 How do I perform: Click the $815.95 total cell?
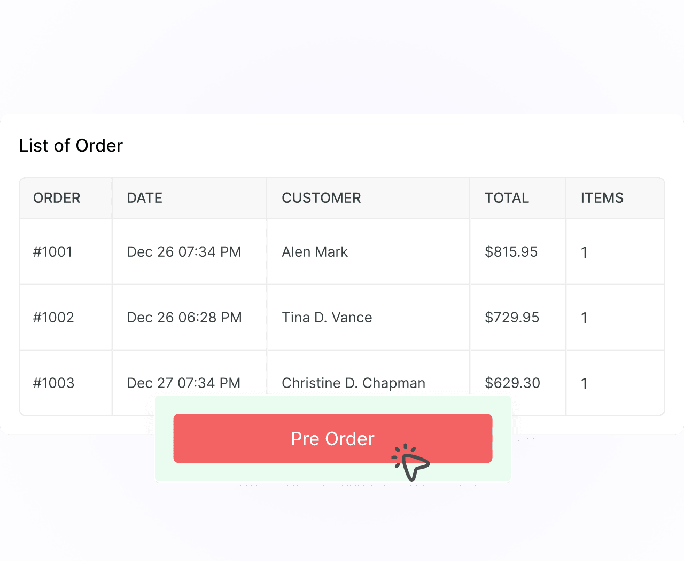click(511, 252)
